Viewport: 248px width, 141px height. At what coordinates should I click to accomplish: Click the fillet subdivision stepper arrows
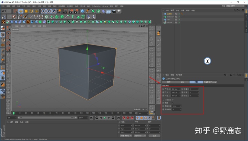coord(181,109)
